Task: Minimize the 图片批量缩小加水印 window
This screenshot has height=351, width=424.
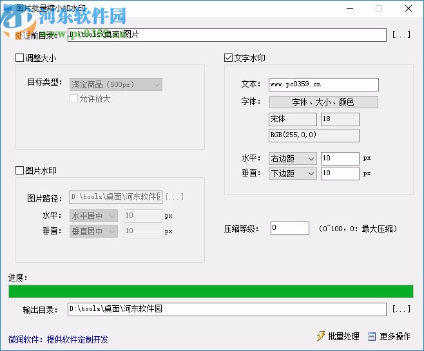Action: click(350, 8)
